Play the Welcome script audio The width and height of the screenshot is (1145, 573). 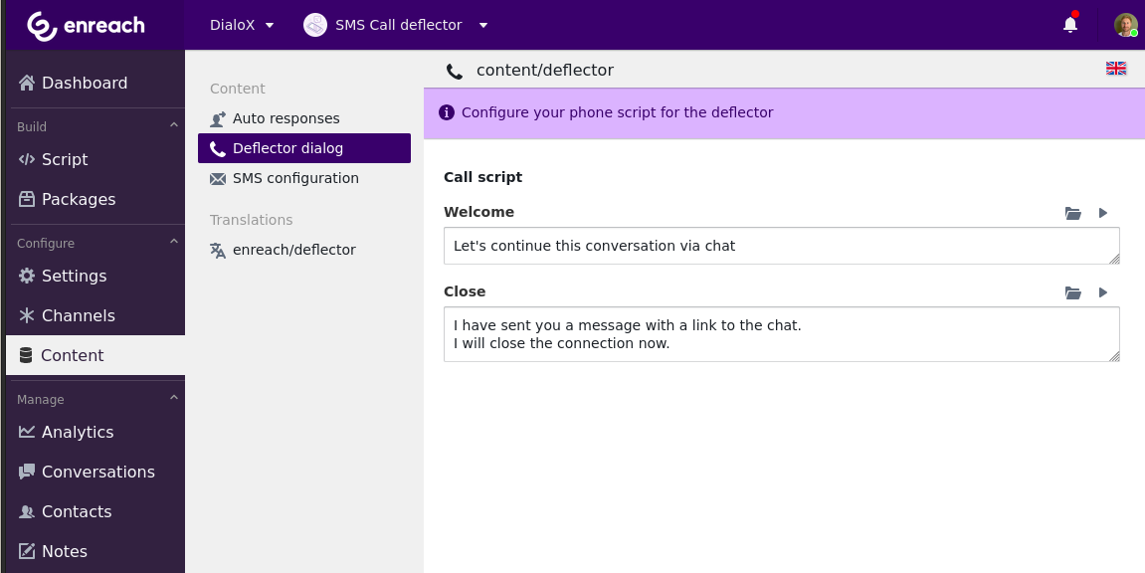point(1102,213)
